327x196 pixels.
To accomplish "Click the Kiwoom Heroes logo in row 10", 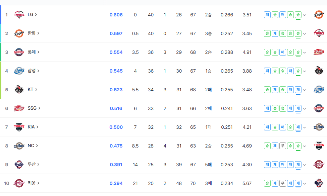I will pyautogui.click(x=19, y=183).
